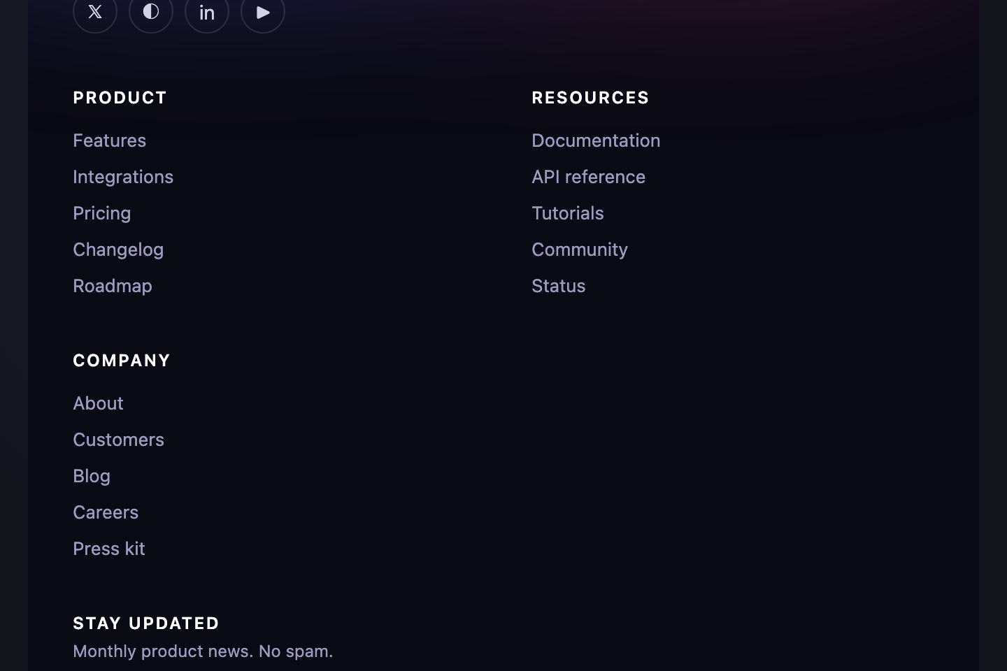Screen dimensions: 1007x671
Task: Open the X (Twitter) social icon
Action: 95,12
